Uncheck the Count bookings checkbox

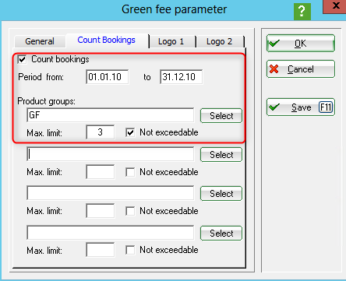[23, 59]
